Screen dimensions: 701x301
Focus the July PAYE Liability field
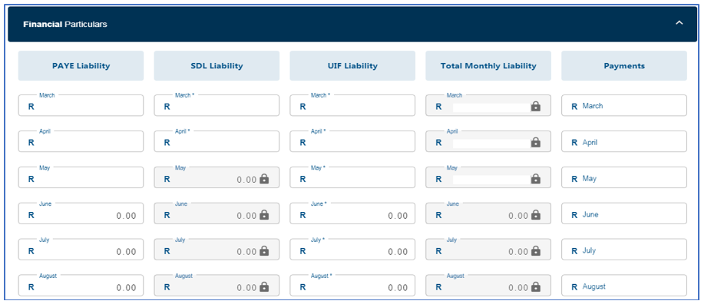coord(81,250)
